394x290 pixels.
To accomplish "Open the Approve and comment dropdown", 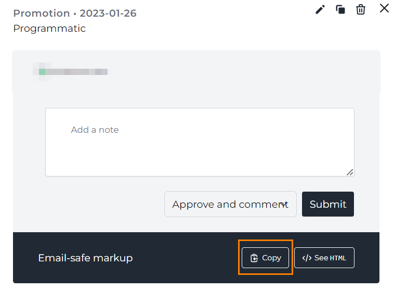I will click(230, 204).
